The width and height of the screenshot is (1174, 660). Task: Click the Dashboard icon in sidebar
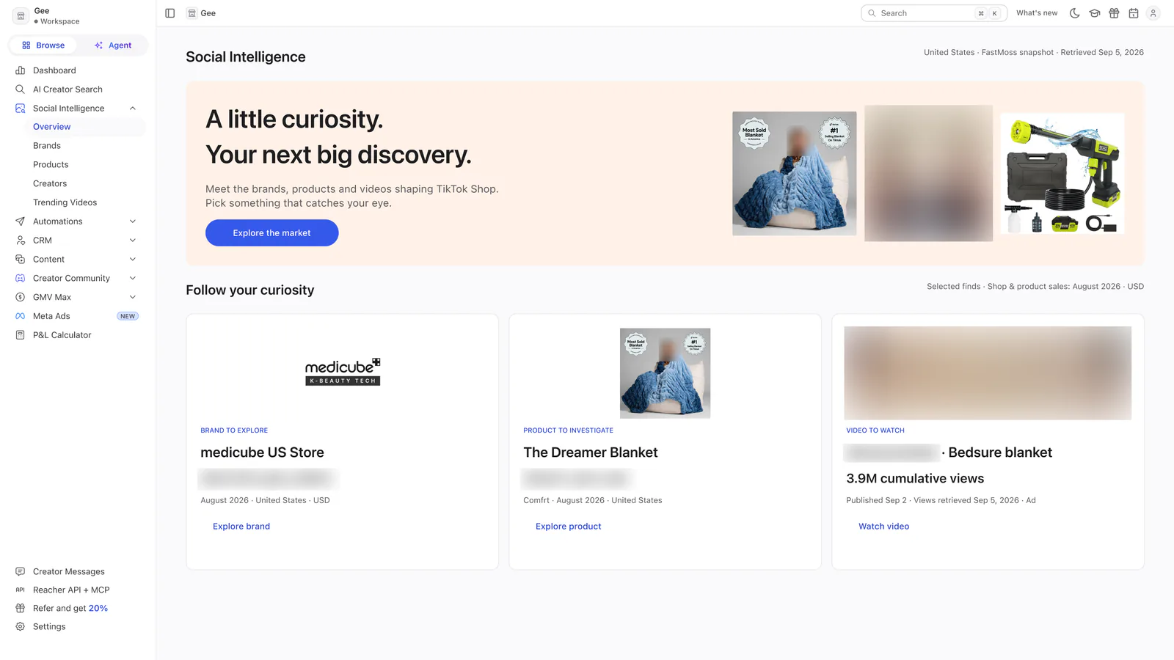(21, 70)
